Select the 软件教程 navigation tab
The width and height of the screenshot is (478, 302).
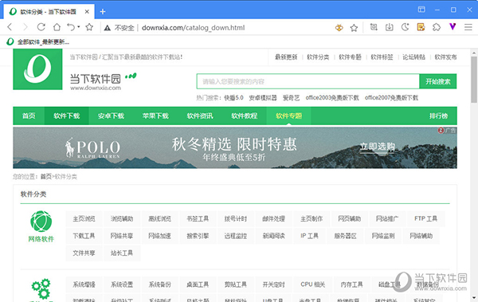coord(245,116)
